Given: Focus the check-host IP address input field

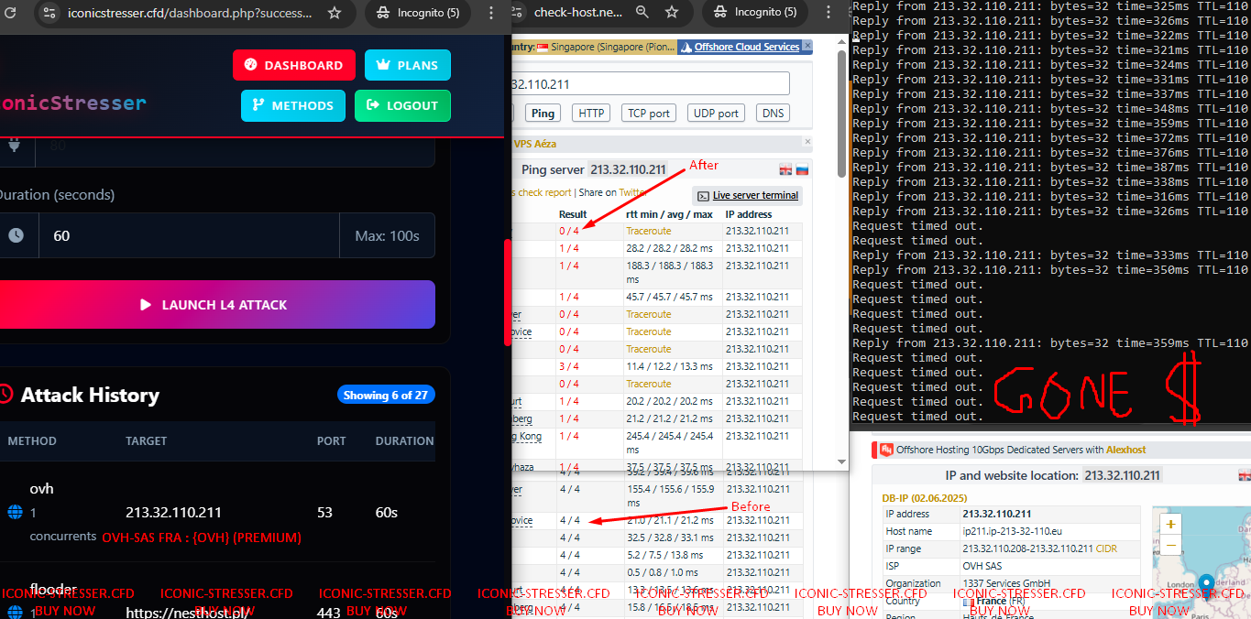Looking at the screenshot, I should [x=650, y=84].
